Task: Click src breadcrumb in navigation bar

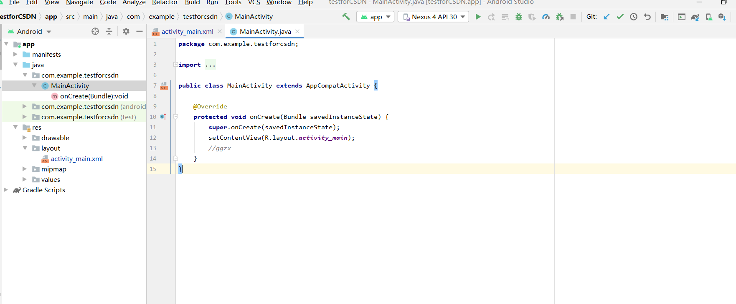Action: pos(70,17)
